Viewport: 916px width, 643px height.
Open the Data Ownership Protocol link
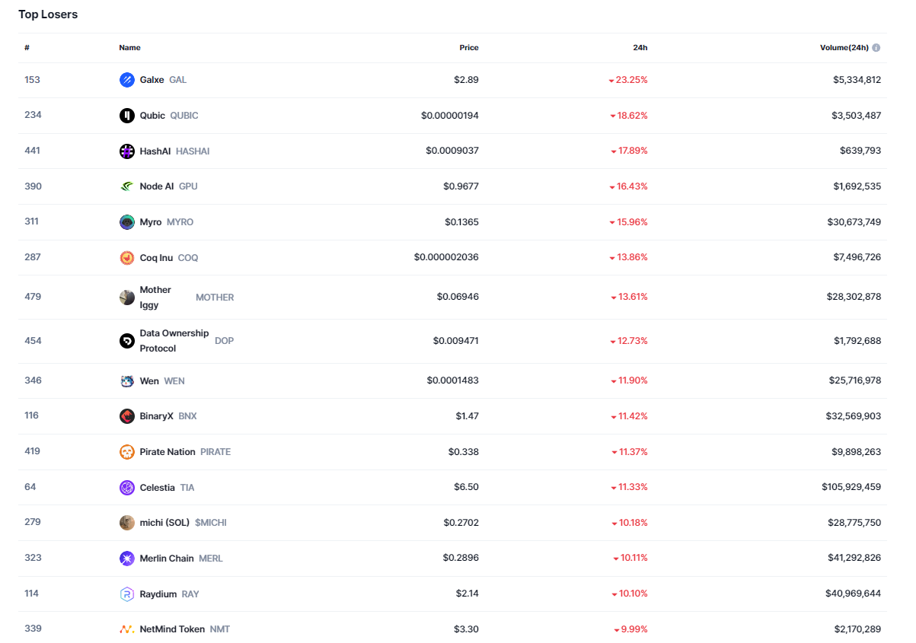(x=174, y=341)
